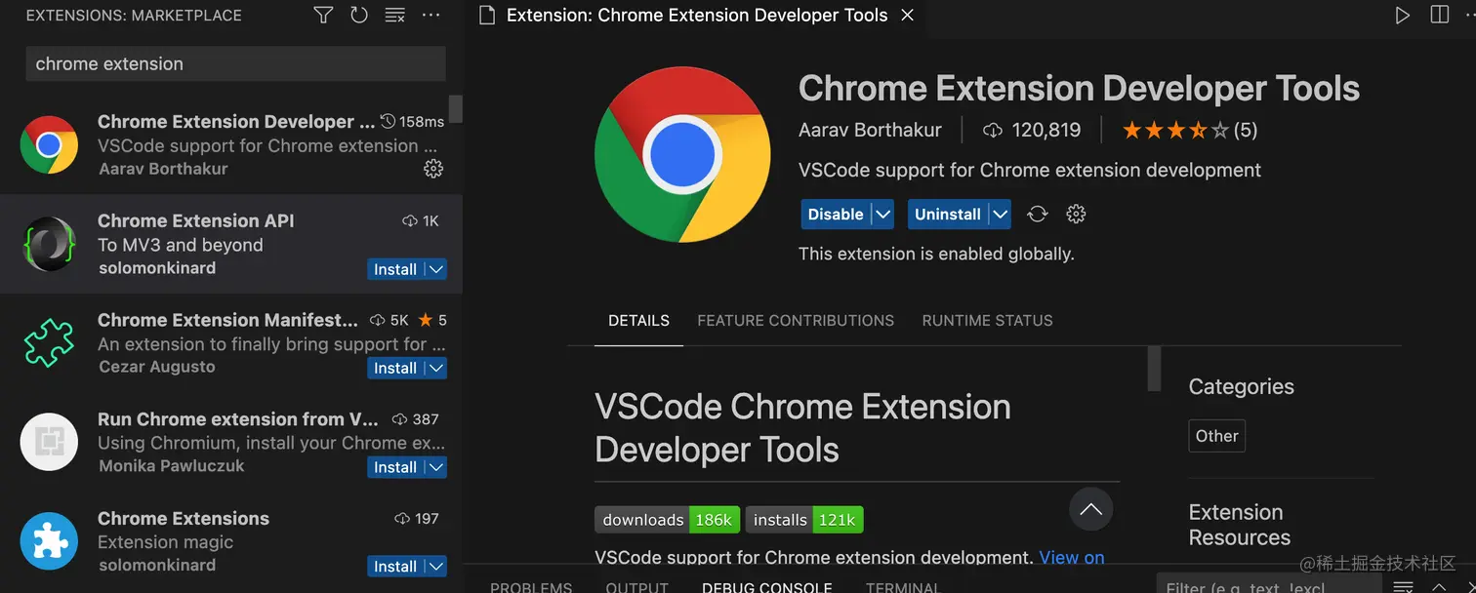
Task: Expand the Disable button dropdown arrow
Action: pos(882,215)
